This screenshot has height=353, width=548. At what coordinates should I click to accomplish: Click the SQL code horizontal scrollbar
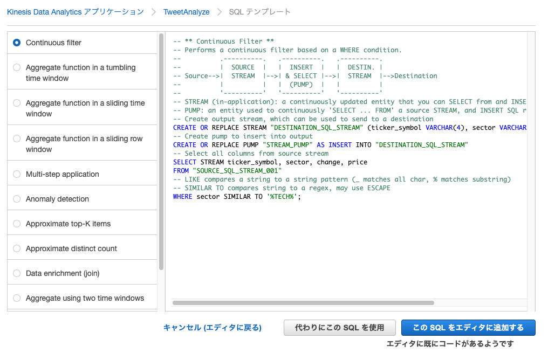[303, 303]
